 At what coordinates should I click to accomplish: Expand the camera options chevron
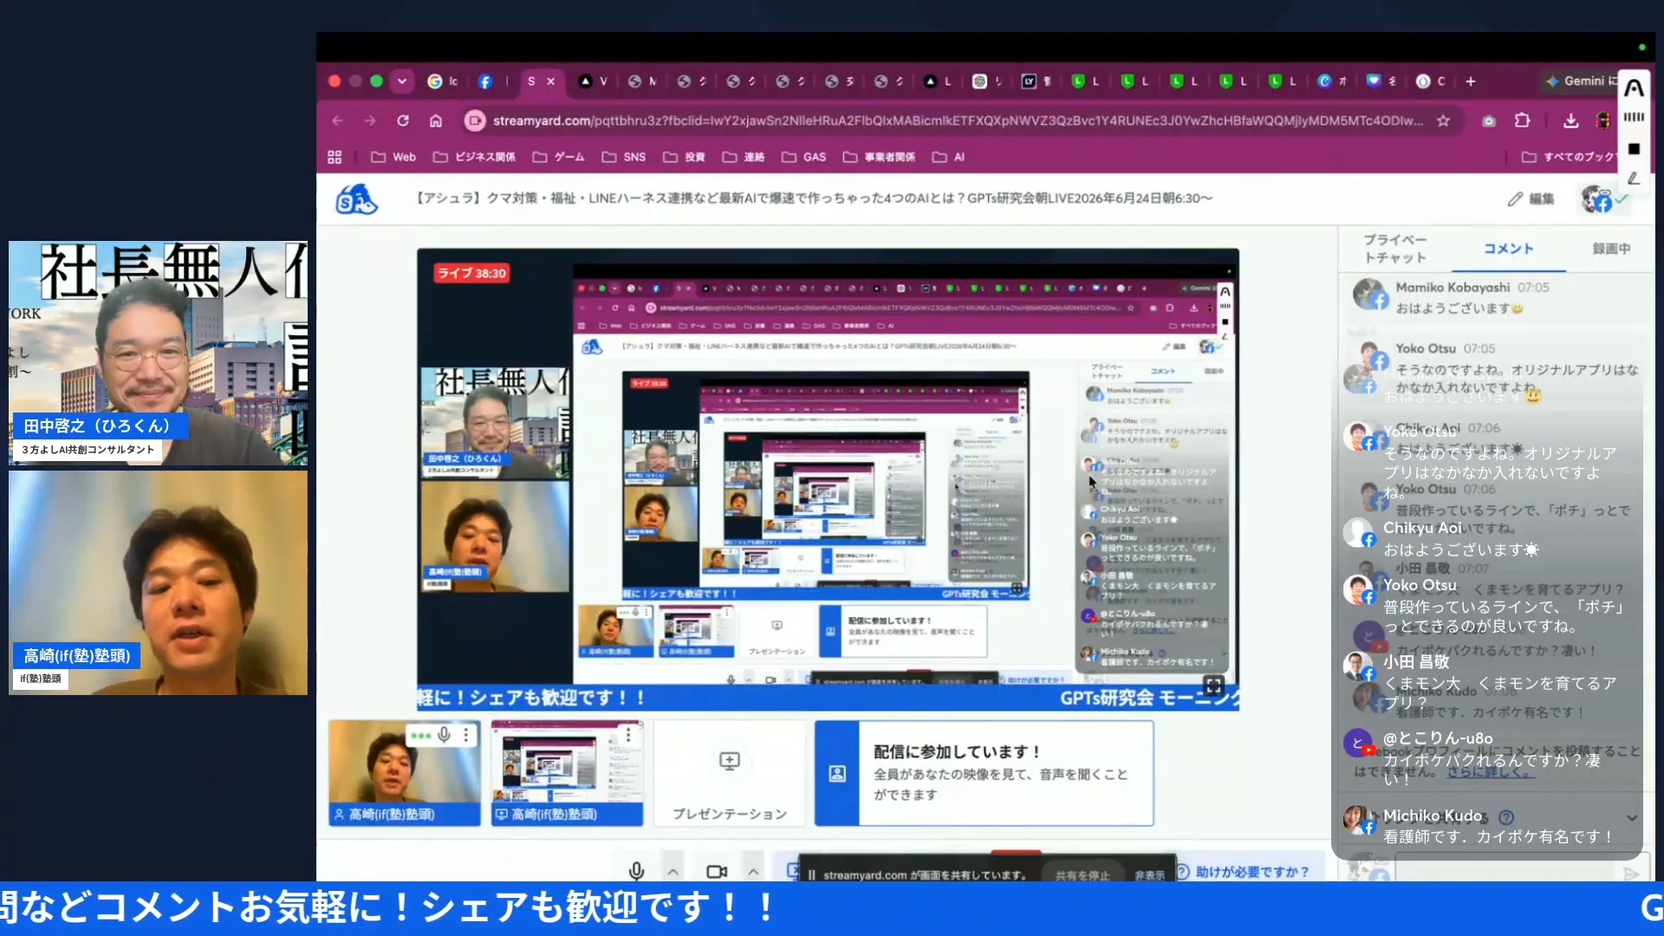[753, 872]
